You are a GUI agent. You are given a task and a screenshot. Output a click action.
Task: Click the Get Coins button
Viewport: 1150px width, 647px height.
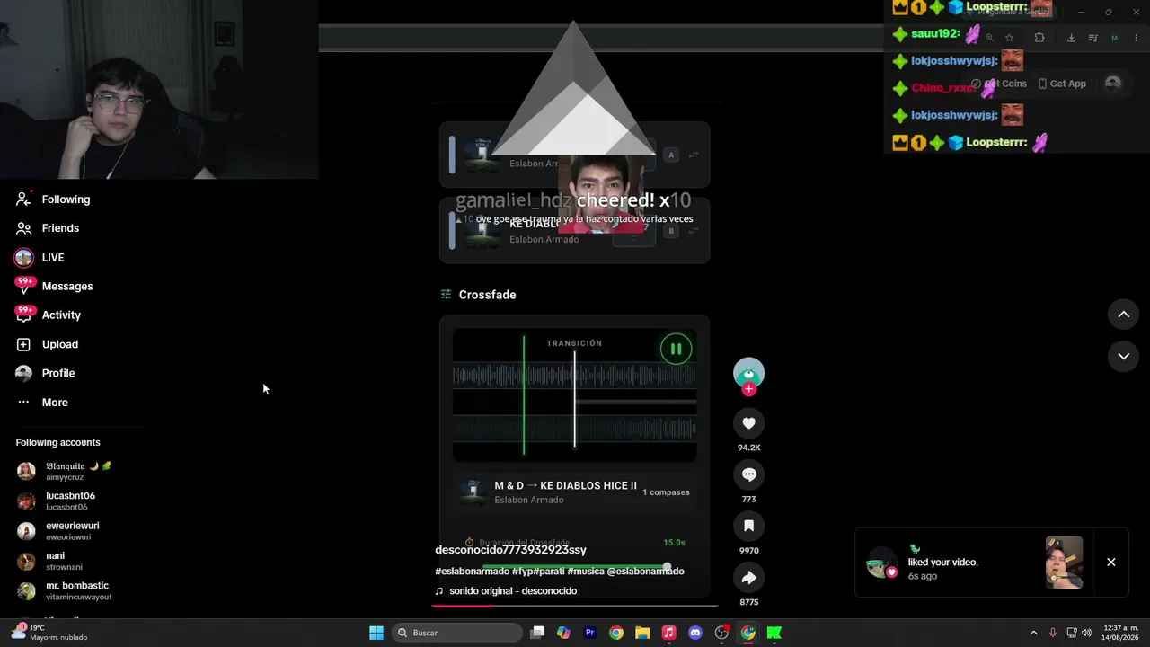pyautogui.click(x=999, y=84)
